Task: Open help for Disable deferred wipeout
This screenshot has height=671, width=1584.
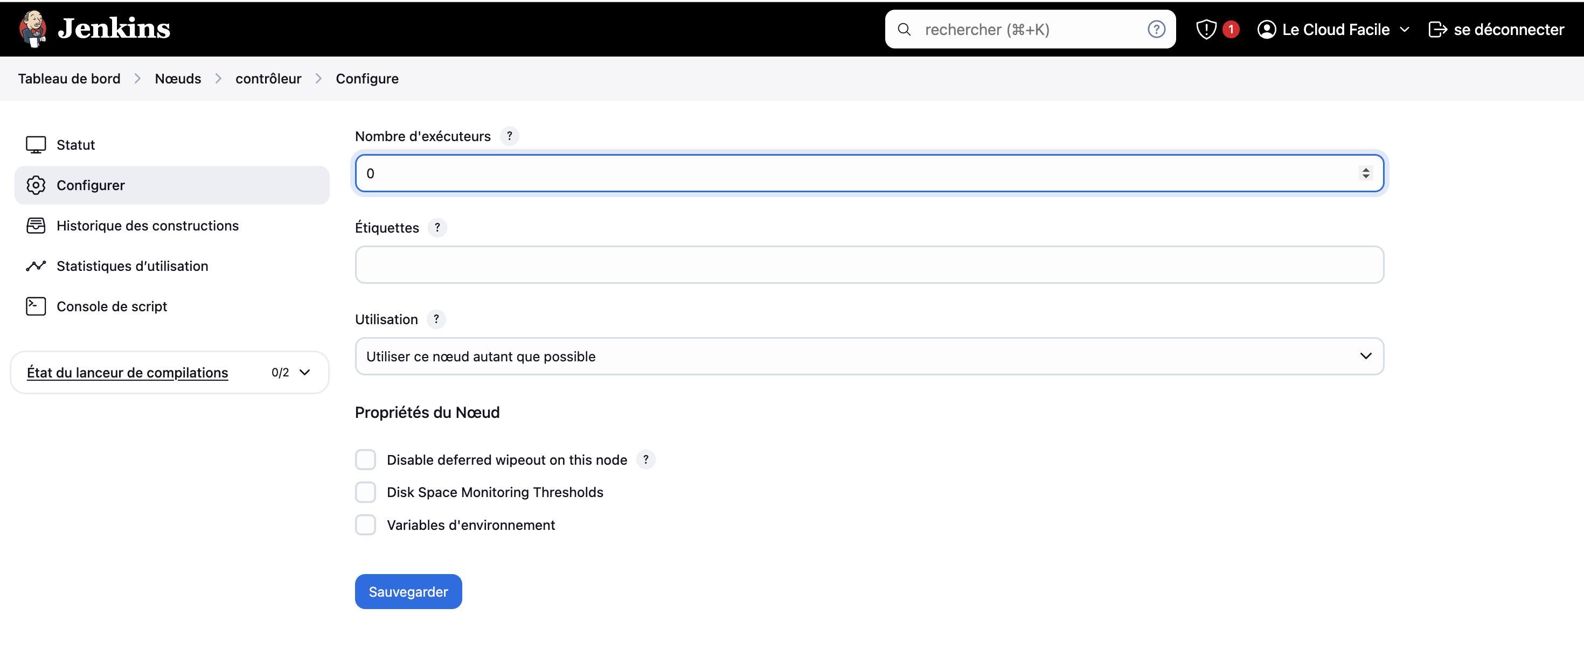Action: (645, 459)
